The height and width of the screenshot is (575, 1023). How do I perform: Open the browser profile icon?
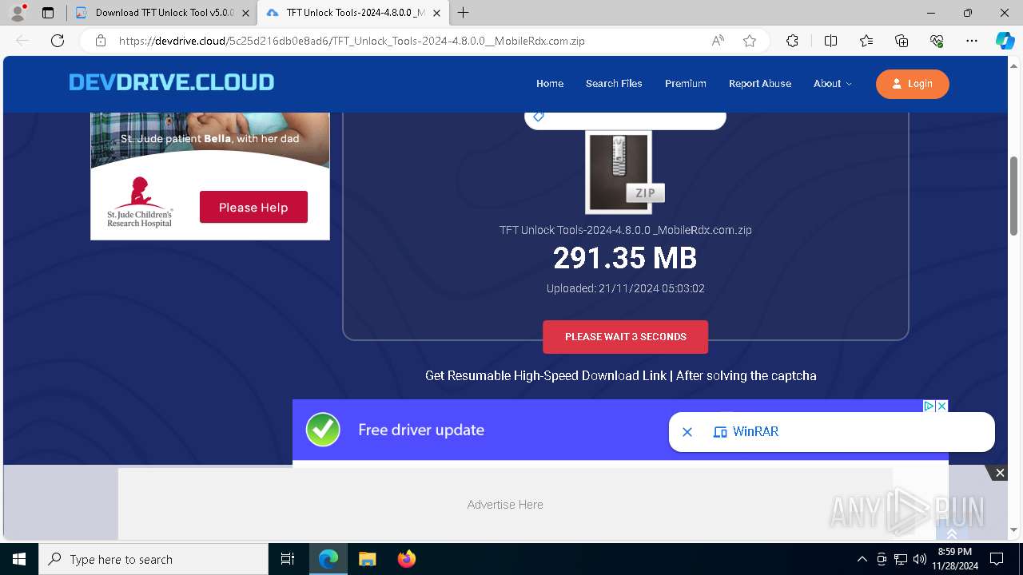[18, 13]
